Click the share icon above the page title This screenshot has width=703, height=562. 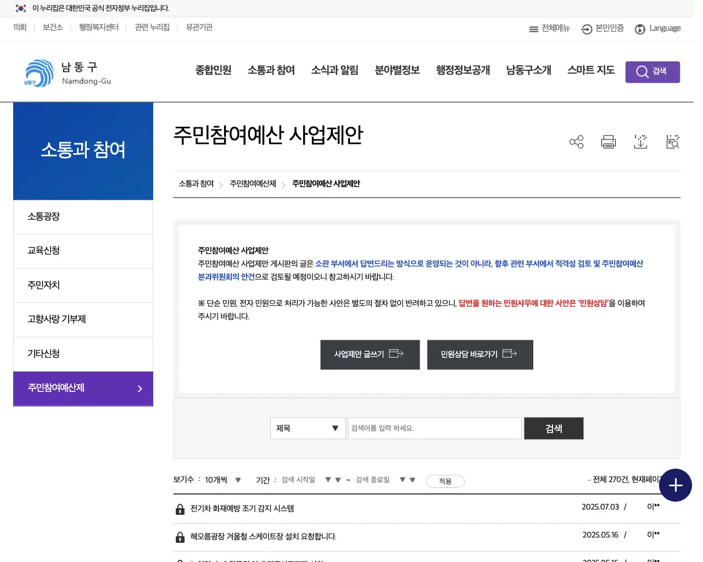[x=576, y=142]
